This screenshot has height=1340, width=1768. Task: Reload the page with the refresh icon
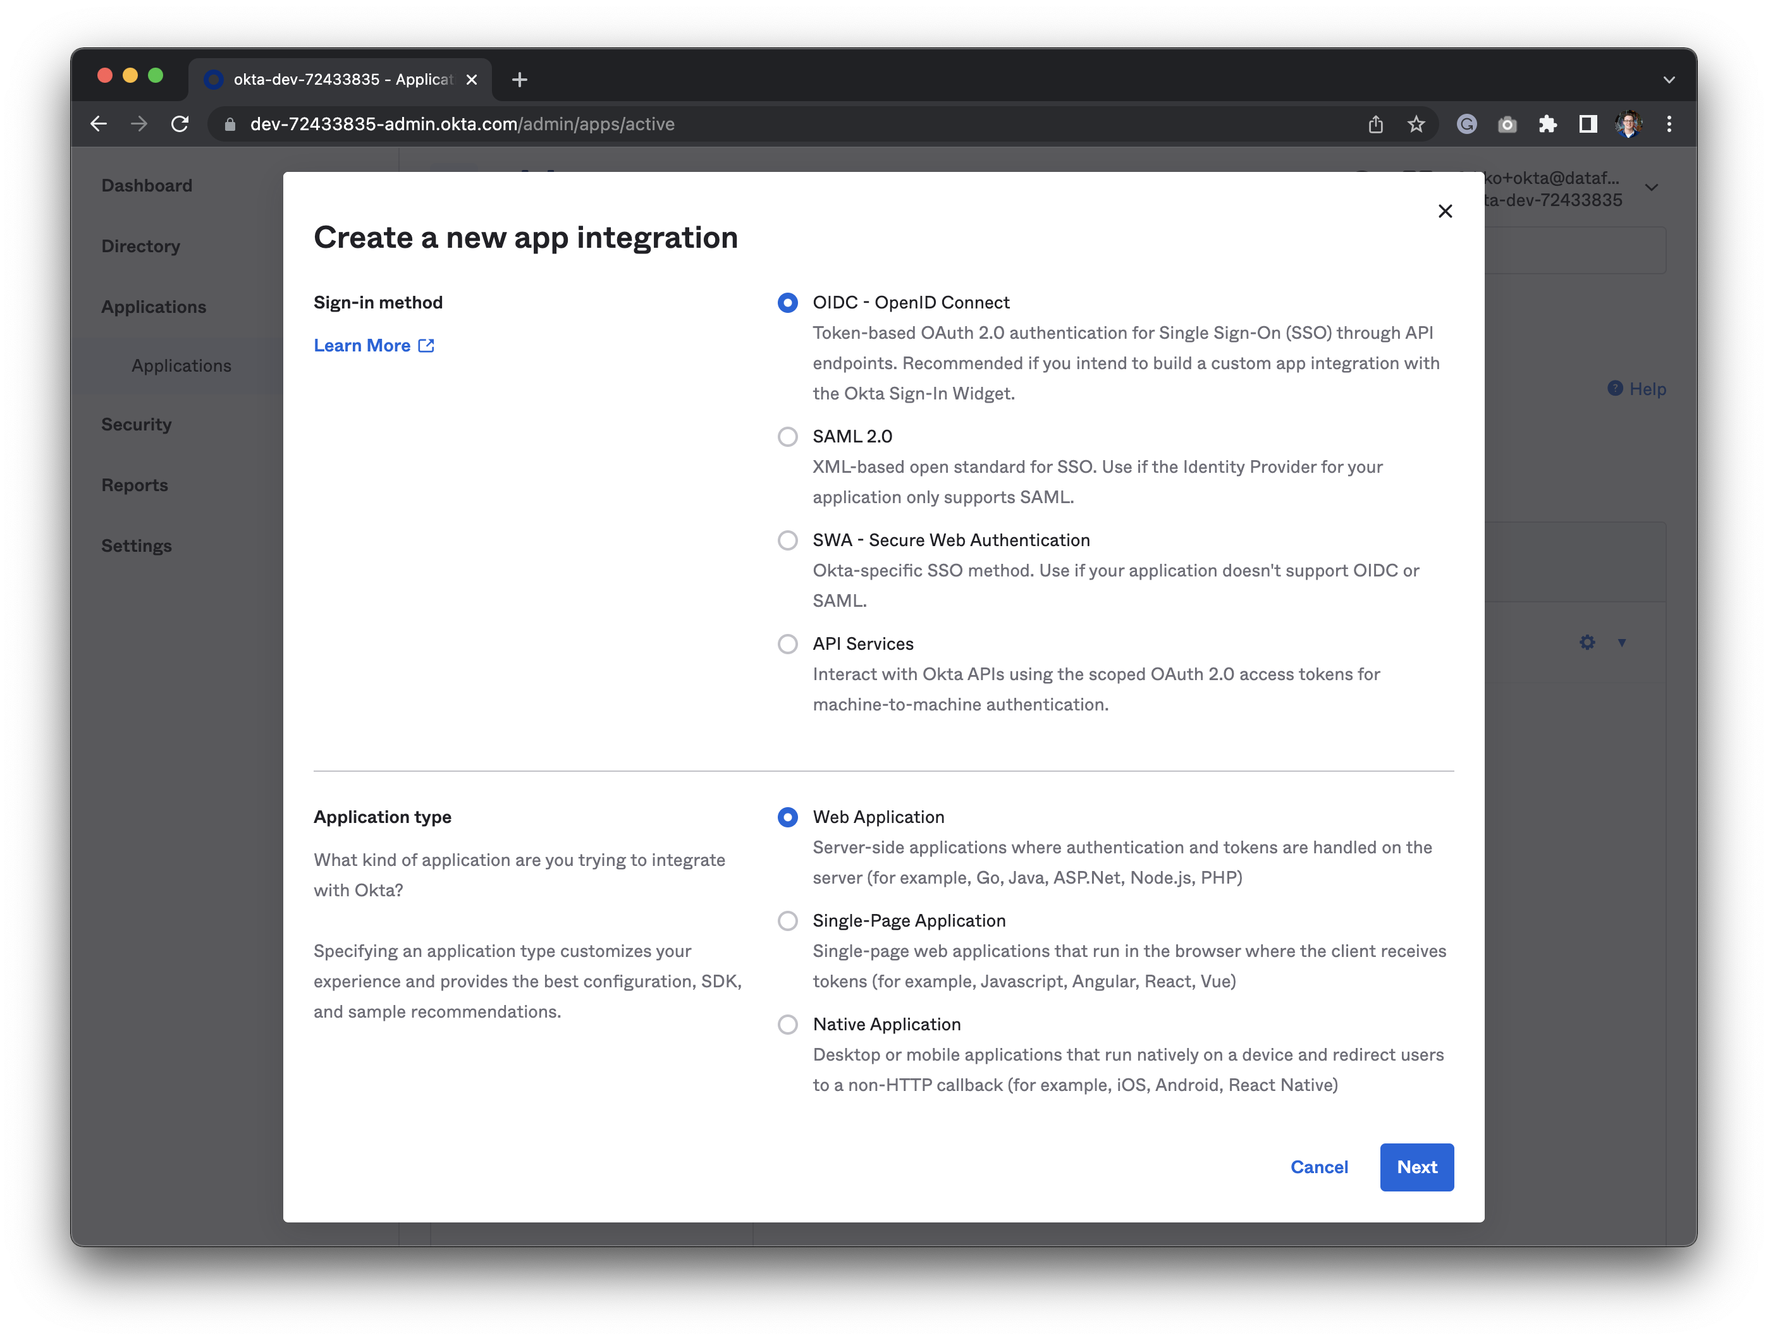(180, 124)
